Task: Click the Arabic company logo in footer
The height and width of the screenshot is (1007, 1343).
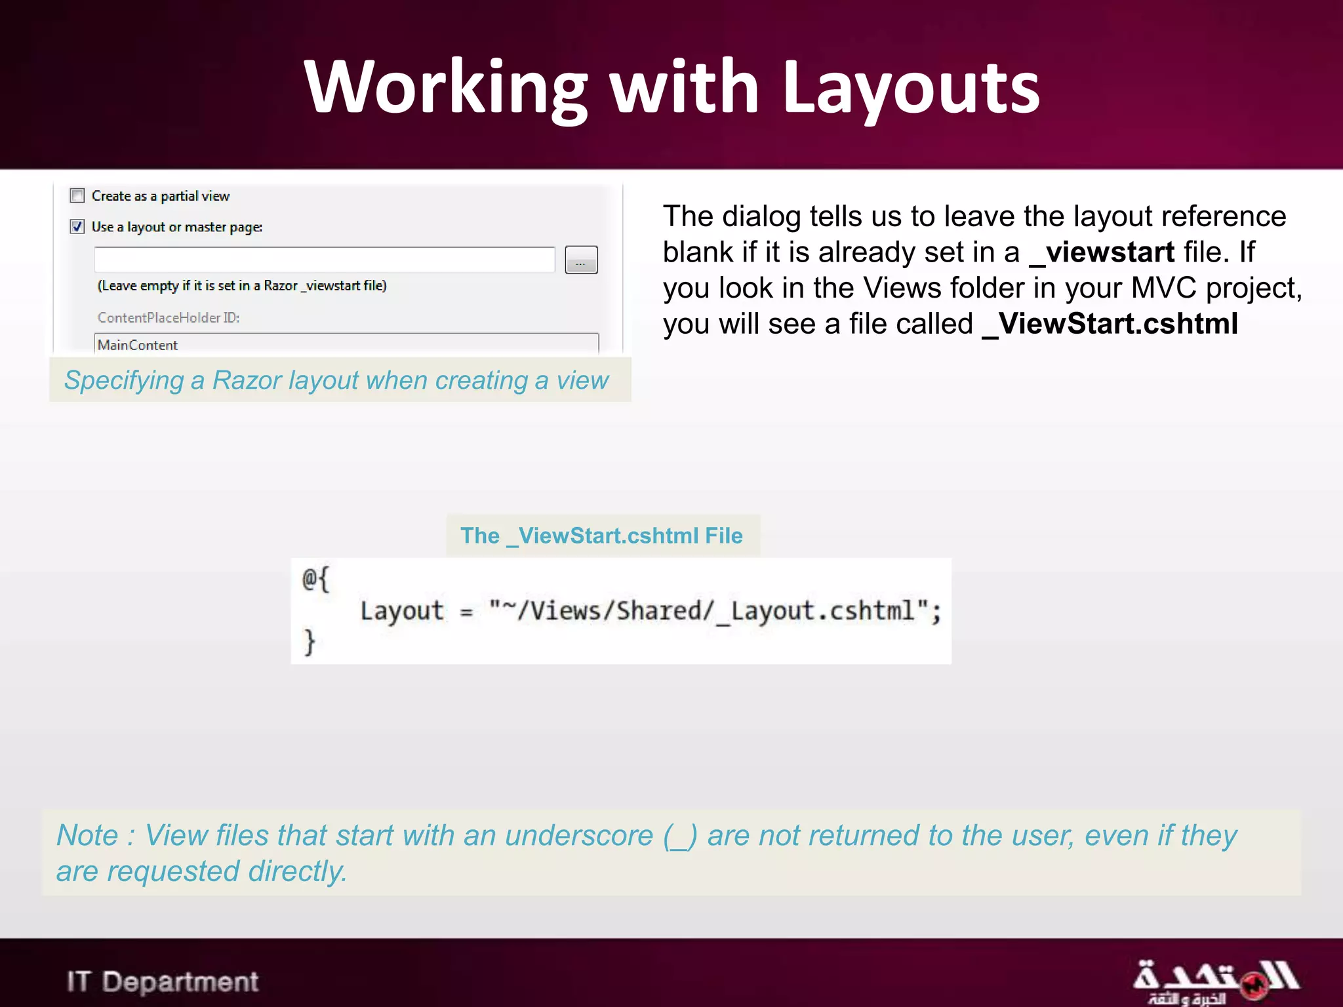Action: click(x=1215, y=981)
